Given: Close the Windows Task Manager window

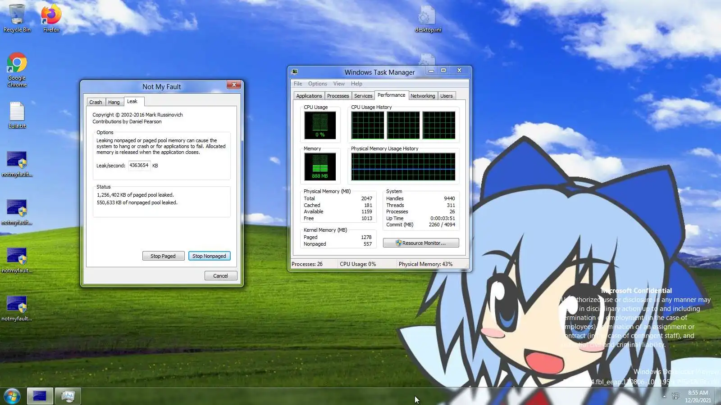Looking at the screenshot, I should click(x=460, y=71).
